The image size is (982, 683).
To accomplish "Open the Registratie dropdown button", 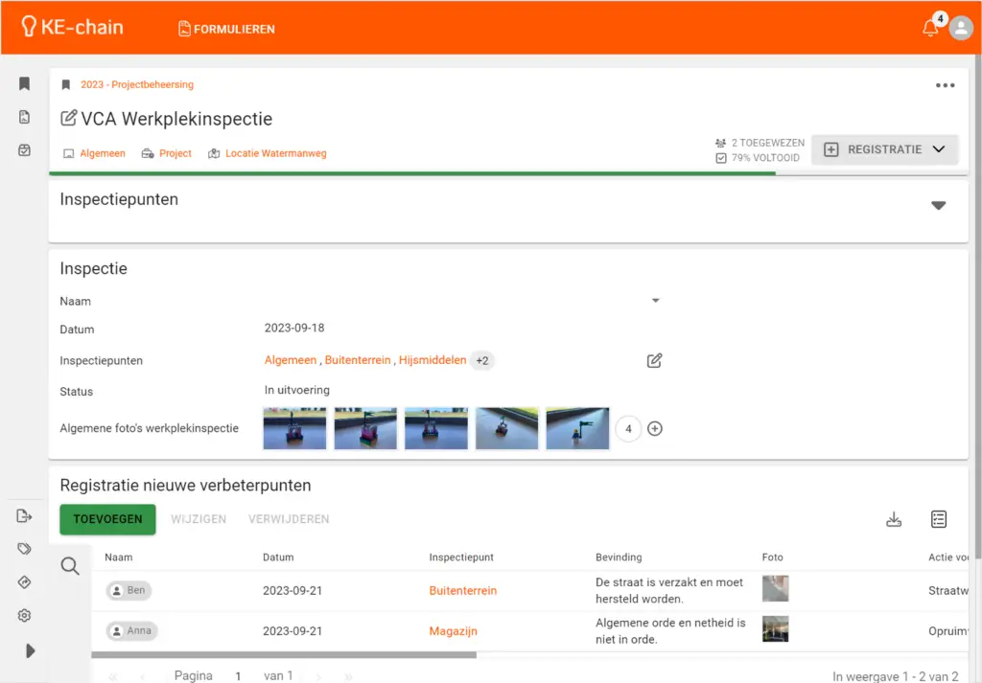I will click(x=884, y=149).
